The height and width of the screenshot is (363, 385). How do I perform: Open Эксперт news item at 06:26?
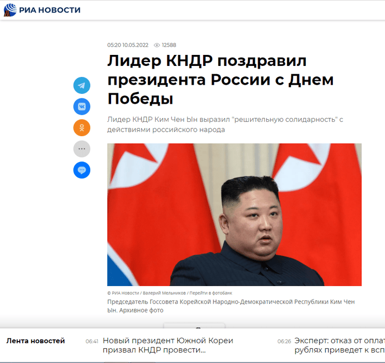pyautogui.click(x=339, y=345)
